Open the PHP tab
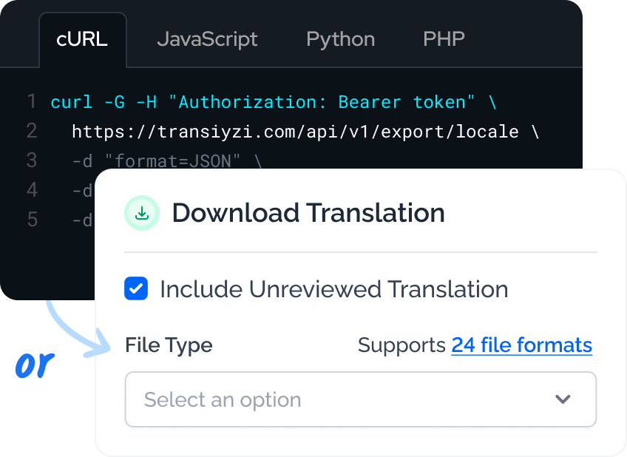This screenshot has width=627, height=457. pyautogui.click(x=444, y=39)
